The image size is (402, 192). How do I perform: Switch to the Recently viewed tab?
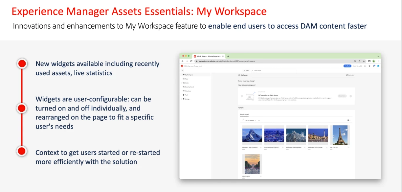point(244,114)
